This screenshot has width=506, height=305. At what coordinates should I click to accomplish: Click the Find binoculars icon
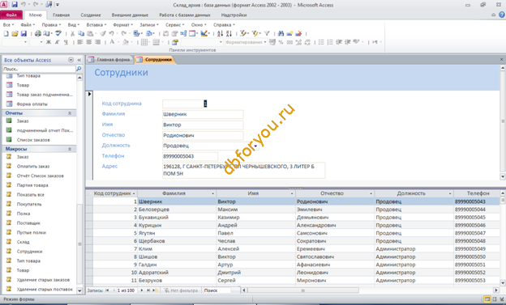pos(281,33)
